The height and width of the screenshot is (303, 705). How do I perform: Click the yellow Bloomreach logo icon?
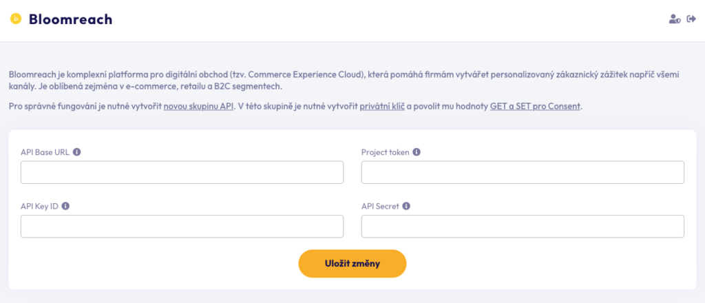coord(16,19)
